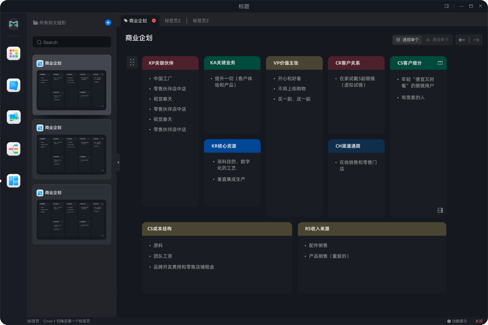Open the mind map icon in sidebar
The image size is (488, 325).
[x=14, y=149]
